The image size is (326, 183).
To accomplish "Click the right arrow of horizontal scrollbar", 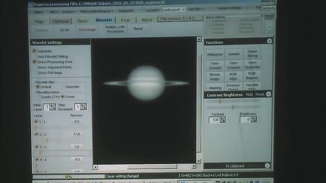I will tap(194, 166).
